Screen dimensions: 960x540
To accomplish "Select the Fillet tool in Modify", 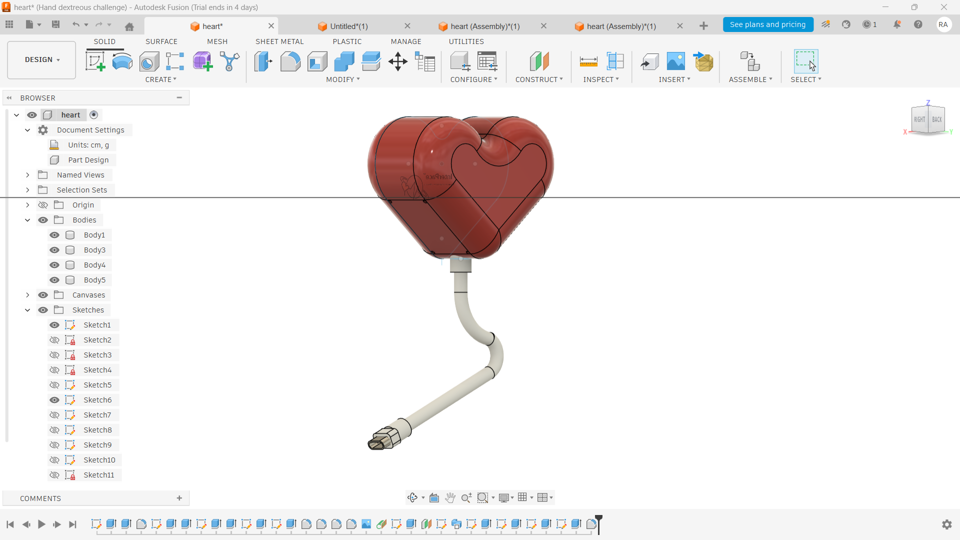I will pyautogui.click(x=290, y=61).
